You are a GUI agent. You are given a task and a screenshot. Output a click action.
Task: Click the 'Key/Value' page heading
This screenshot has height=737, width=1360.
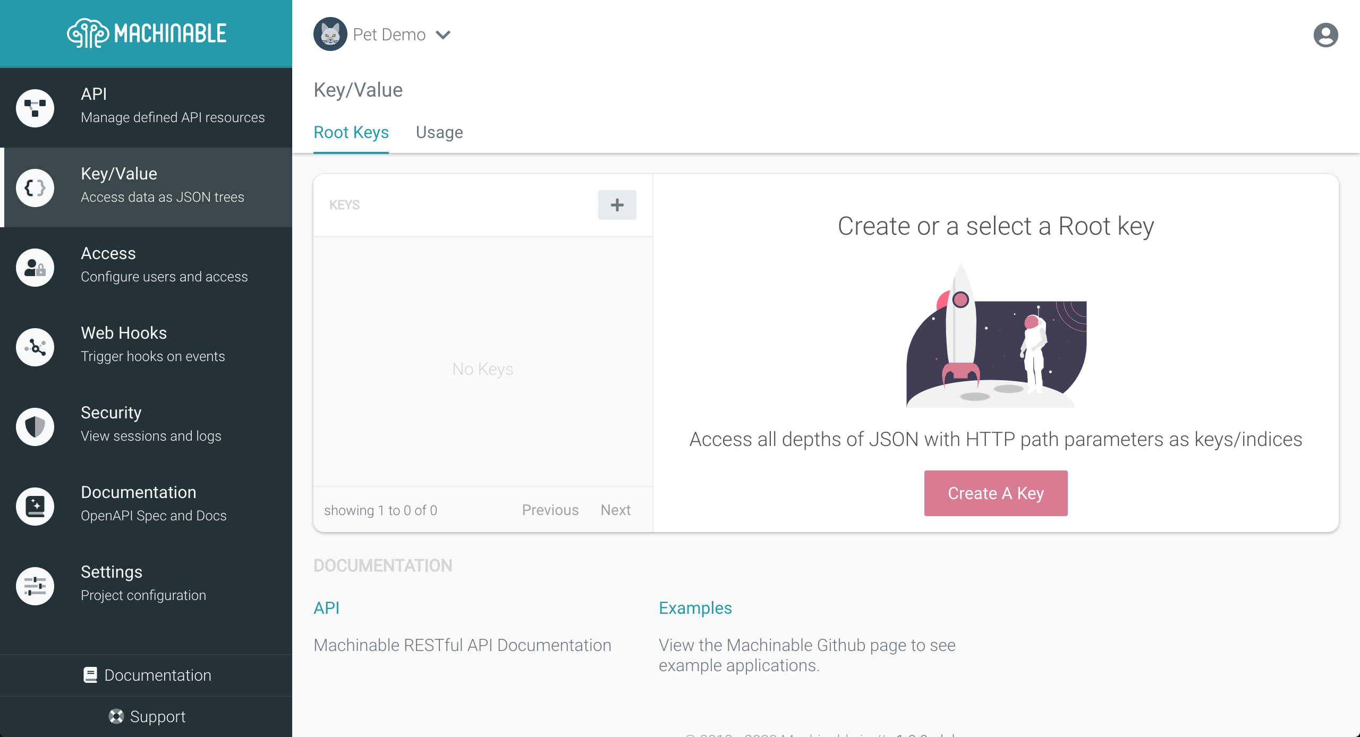point(358,90)
